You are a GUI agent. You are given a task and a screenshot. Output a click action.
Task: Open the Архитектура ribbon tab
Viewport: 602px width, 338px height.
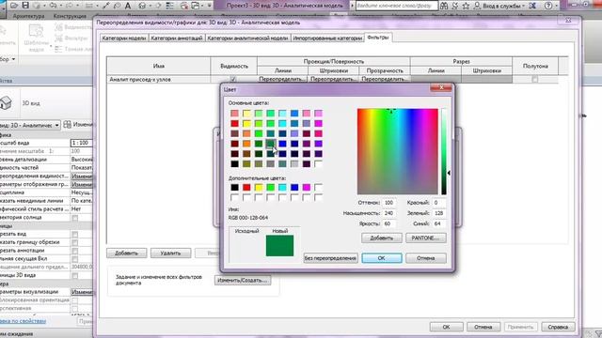[28, 17]
